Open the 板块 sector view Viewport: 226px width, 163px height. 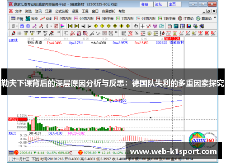click(x=32, y=18)
